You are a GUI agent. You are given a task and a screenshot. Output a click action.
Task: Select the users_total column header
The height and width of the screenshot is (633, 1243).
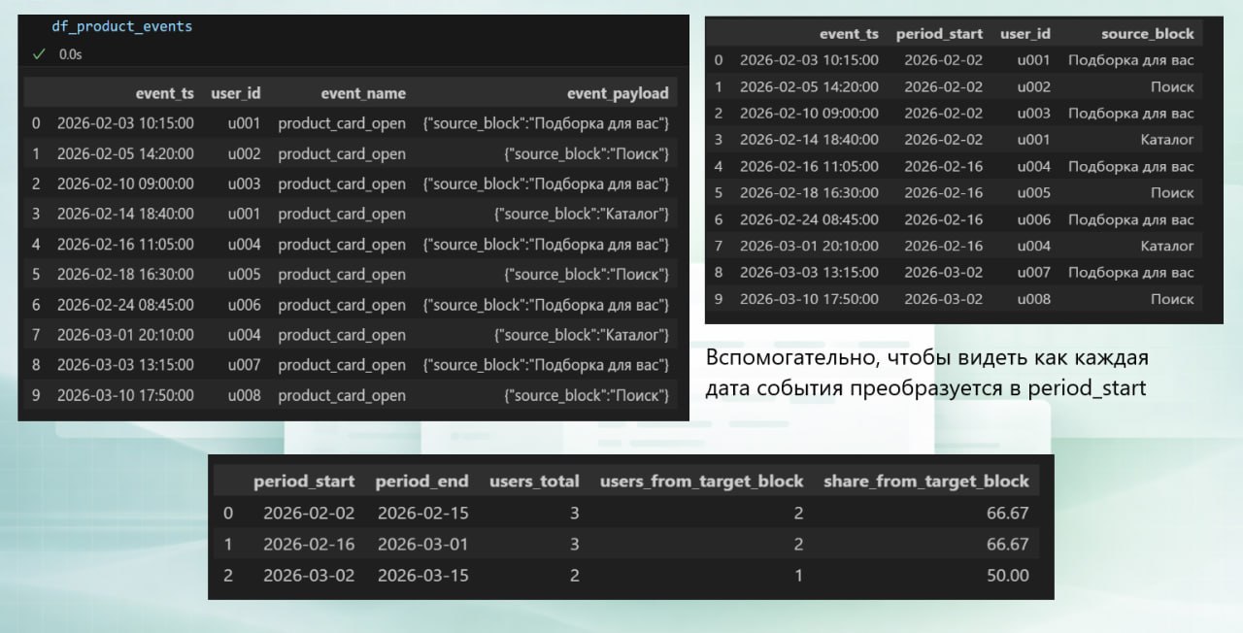click(x=534, y=481)
